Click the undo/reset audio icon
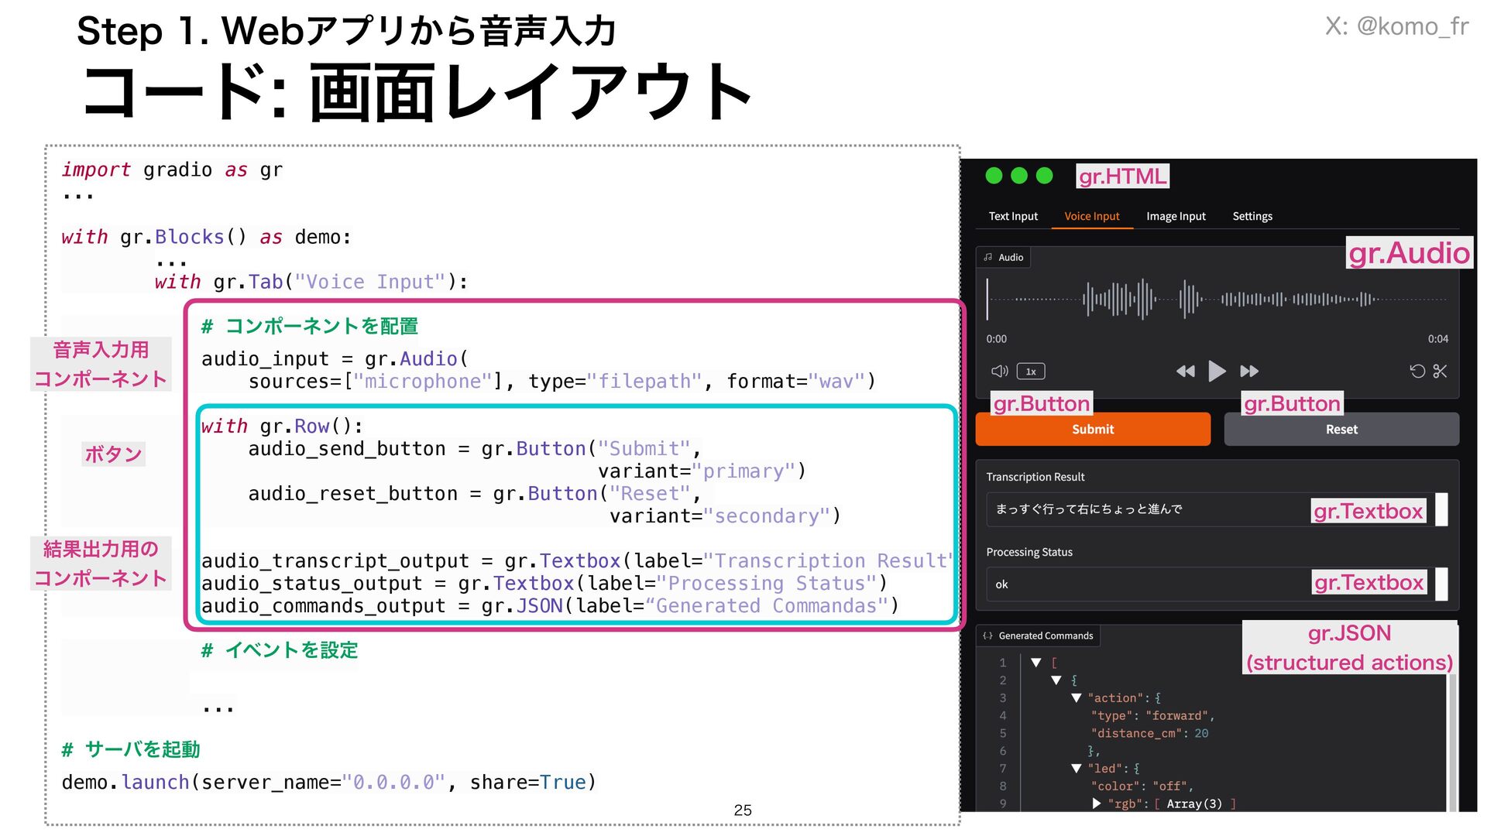1487x836 pixels. 1417,372
